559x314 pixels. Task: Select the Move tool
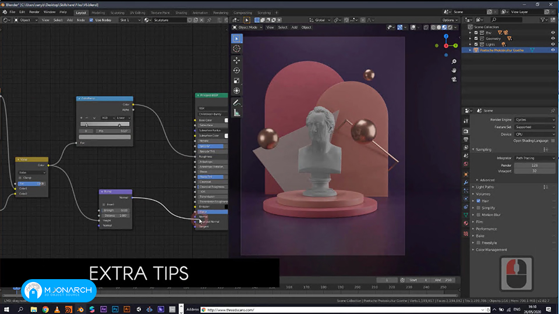point(237,60)
